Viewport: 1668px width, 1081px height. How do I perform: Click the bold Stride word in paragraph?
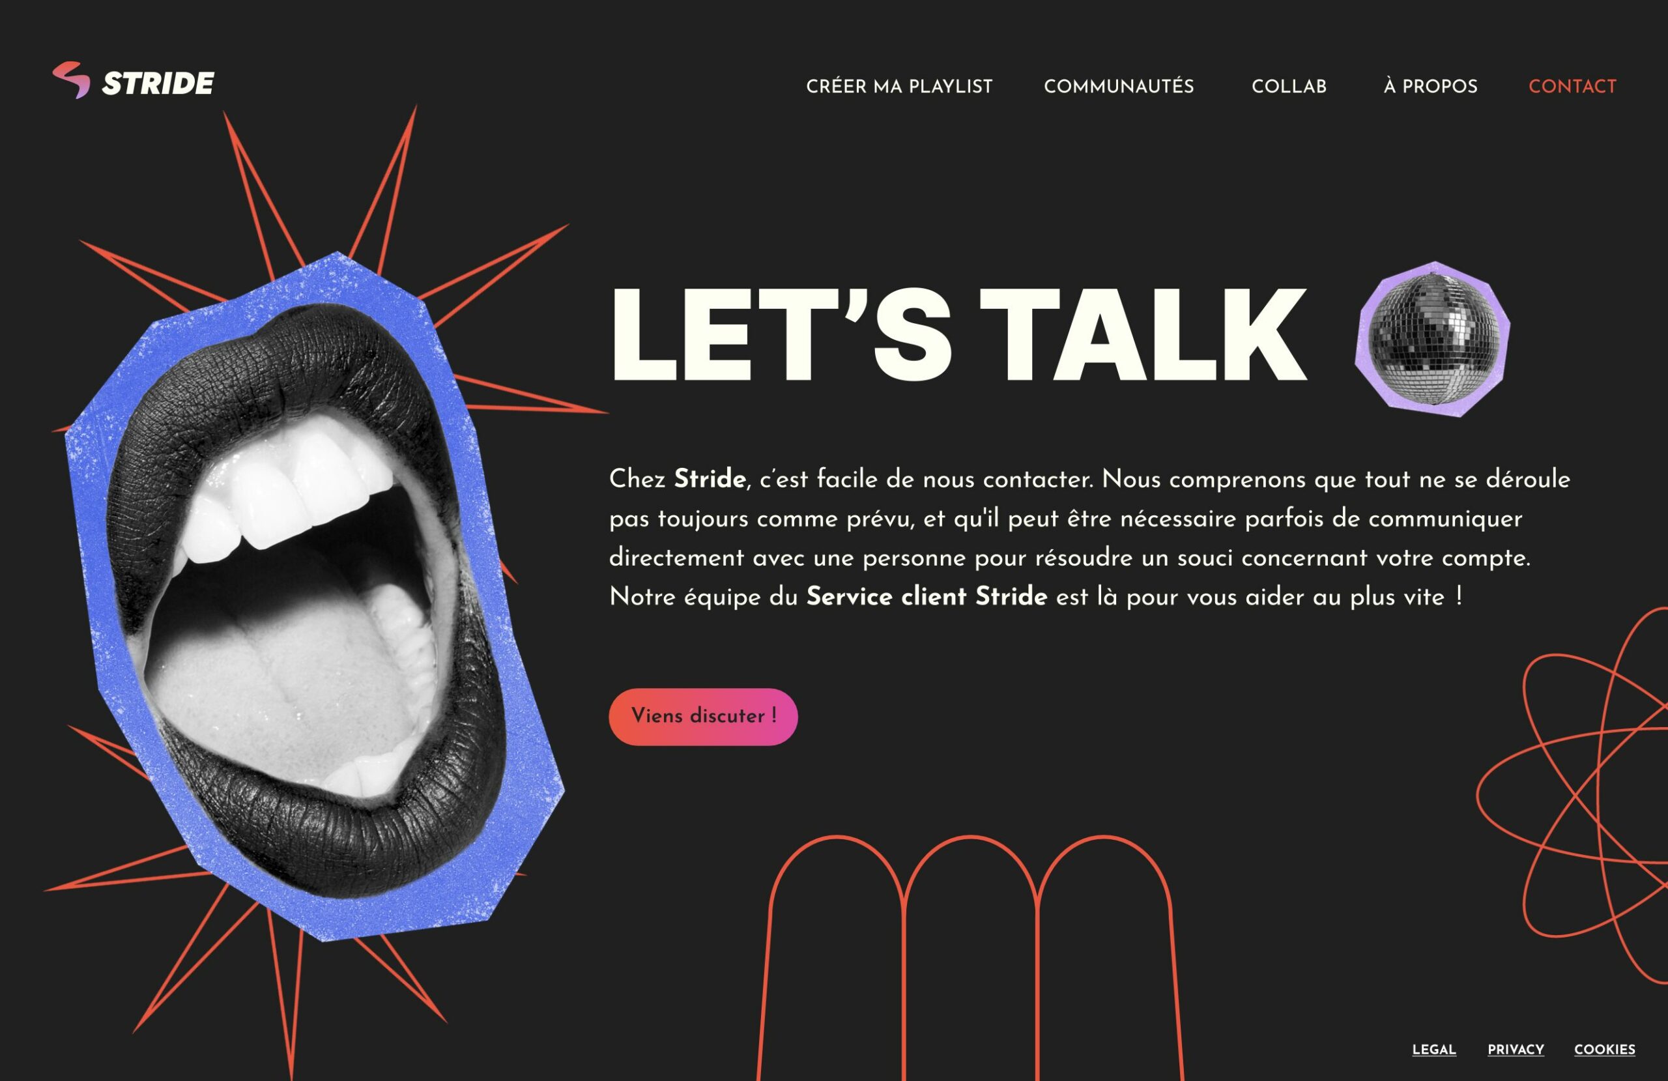[710, 479]
